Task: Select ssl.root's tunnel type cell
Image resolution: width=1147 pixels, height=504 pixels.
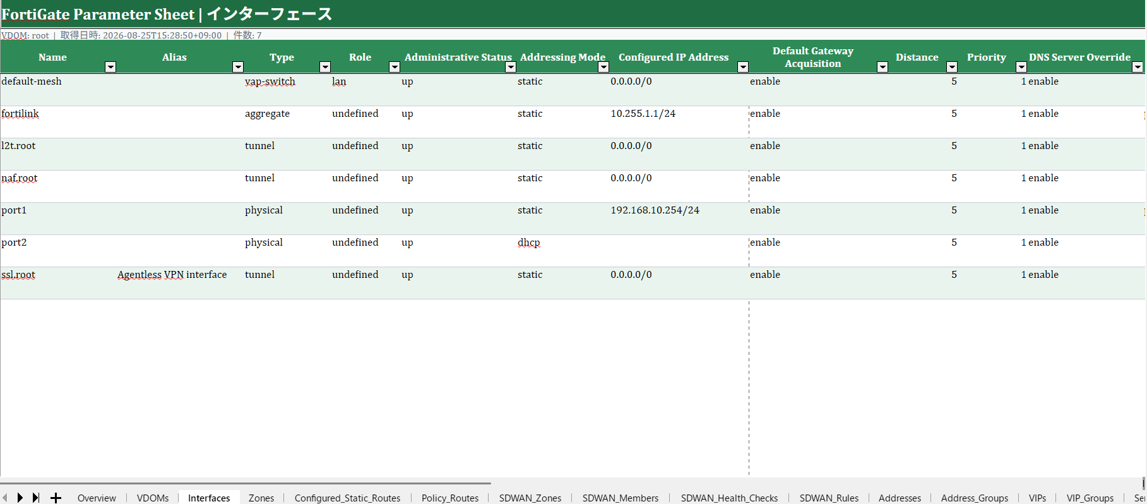Action: tap(287, 283)
